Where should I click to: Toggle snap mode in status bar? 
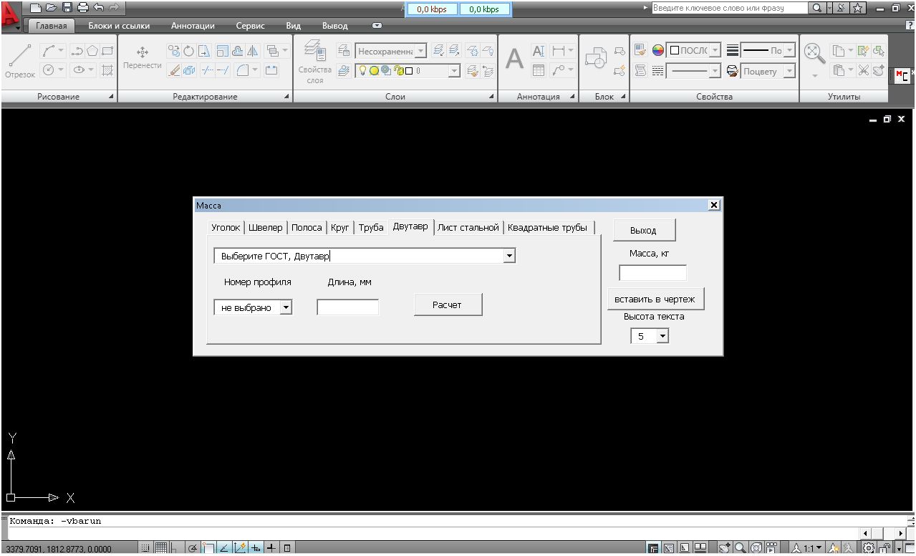click(x=145, y=548)
